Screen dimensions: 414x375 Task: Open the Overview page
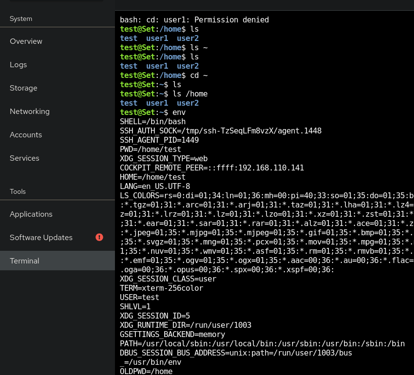coord(26,41)
